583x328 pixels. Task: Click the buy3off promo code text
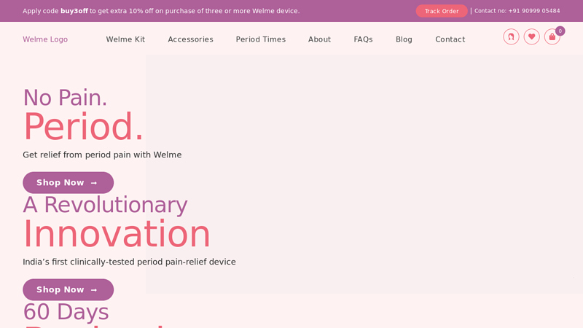pos(74,11)
